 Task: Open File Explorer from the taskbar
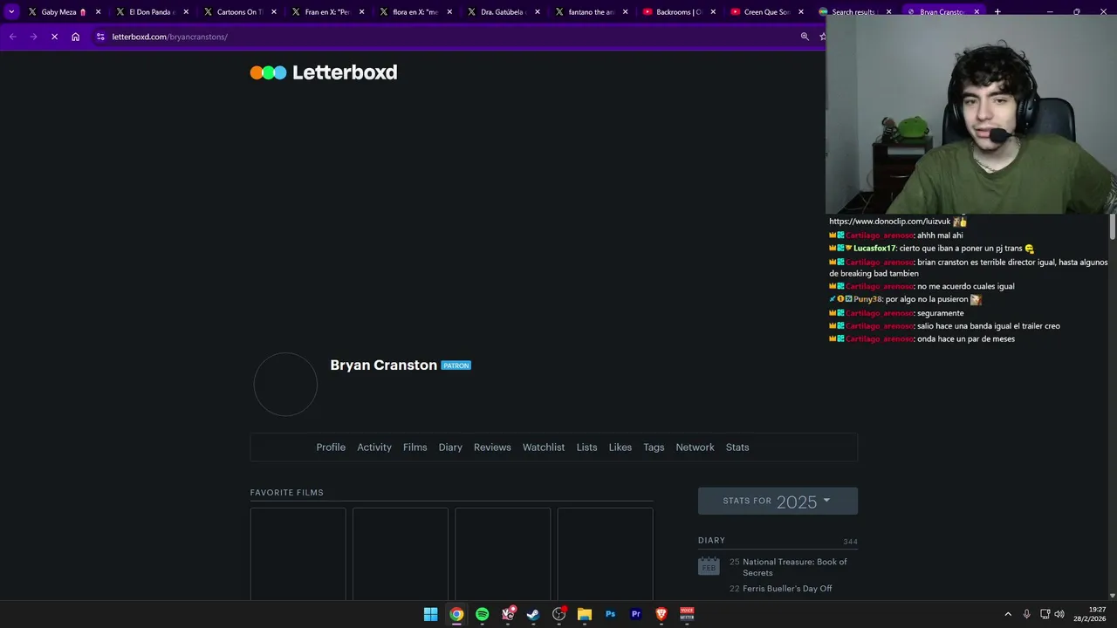tap(585, 614)
